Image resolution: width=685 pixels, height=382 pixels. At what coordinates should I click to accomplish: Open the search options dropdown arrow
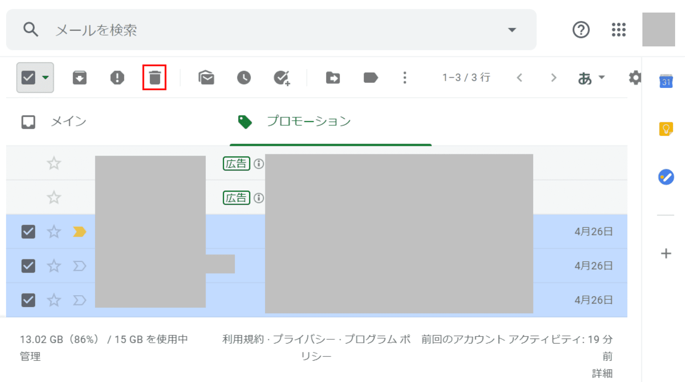(512, 30)
